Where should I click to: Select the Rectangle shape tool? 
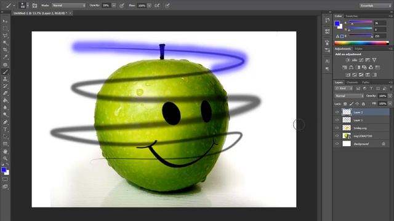click(5, 144)
